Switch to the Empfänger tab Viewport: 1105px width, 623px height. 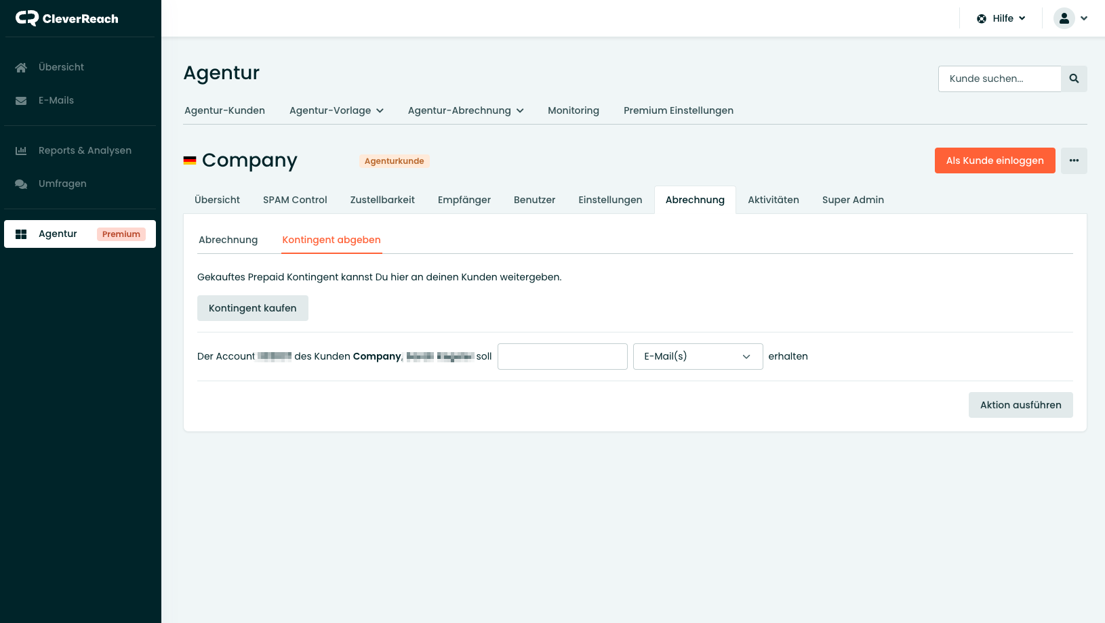click(x=464, y=200)
